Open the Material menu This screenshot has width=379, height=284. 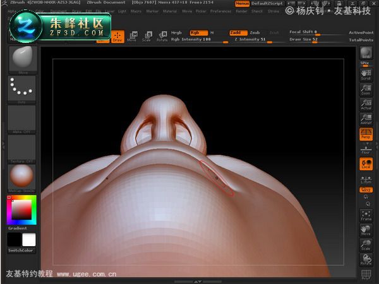point(170,11)
